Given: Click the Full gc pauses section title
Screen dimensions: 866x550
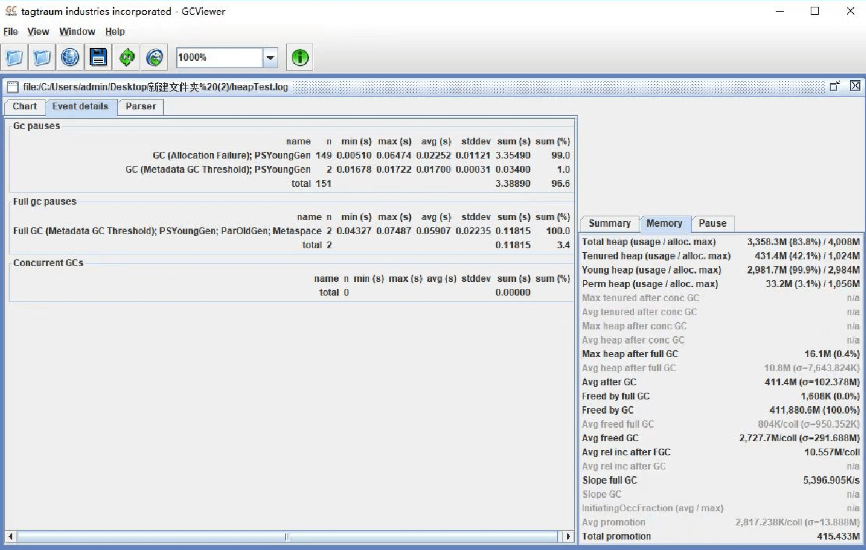Looking at the screenshot, I should [x=45, y=202].
